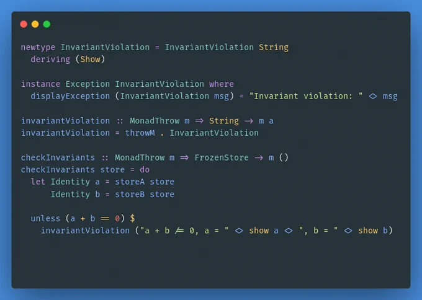Click 'msg' inside the displayException pattern parentheses
422x300 pixels.
(222, 96)
